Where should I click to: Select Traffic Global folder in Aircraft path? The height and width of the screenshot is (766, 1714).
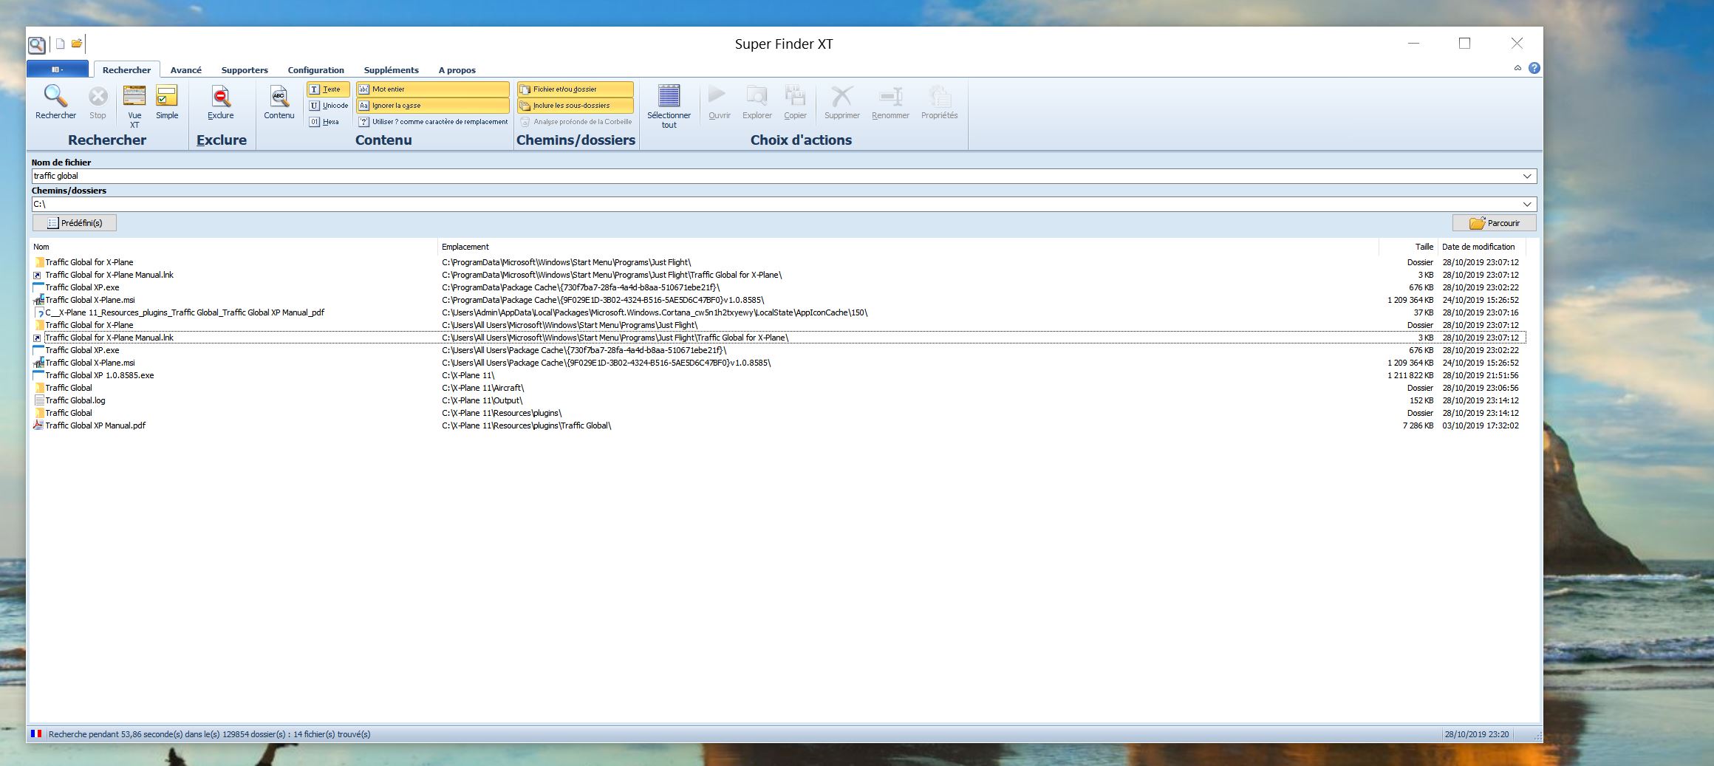[x=778, y=388]
